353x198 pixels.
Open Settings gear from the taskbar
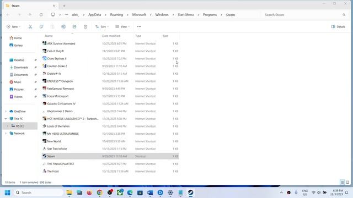click(x=170, y=193)
